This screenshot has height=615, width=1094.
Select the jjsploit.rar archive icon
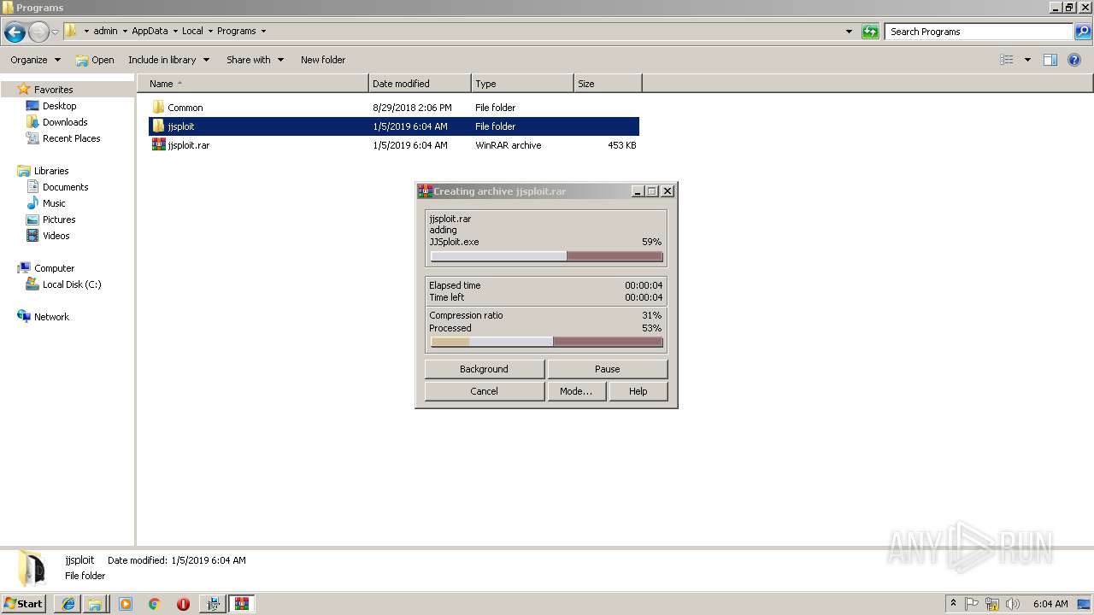(158, 145)
